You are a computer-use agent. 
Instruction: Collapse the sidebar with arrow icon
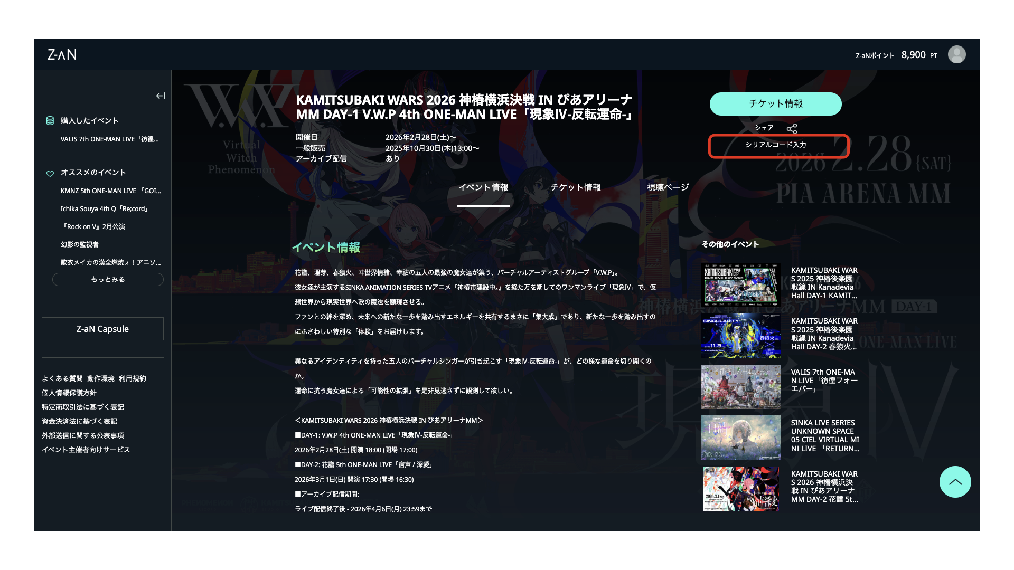pos(161,96)
